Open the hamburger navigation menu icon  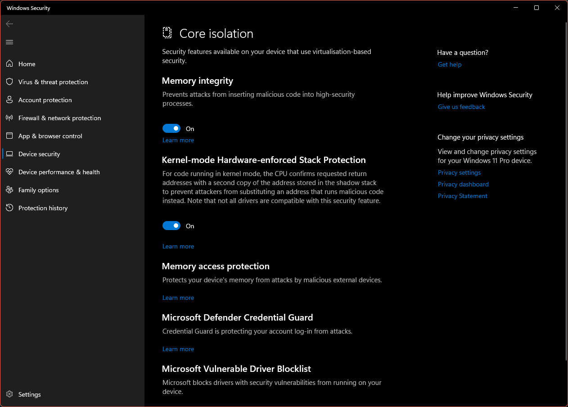pyautogui.click(x=9, y=42)
